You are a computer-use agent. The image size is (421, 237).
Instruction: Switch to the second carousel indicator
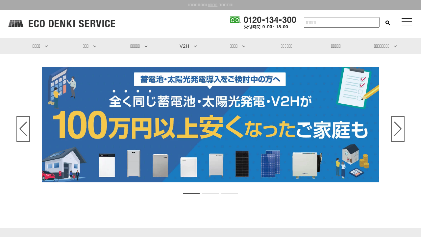[x=210, y=194]
